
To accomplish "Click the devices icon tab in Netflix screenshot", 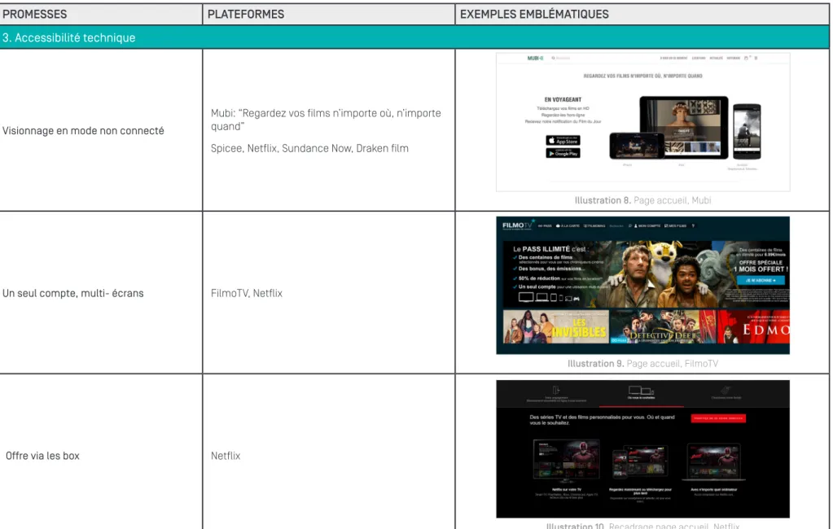I will pyautogui.click(x=641, y=391).
